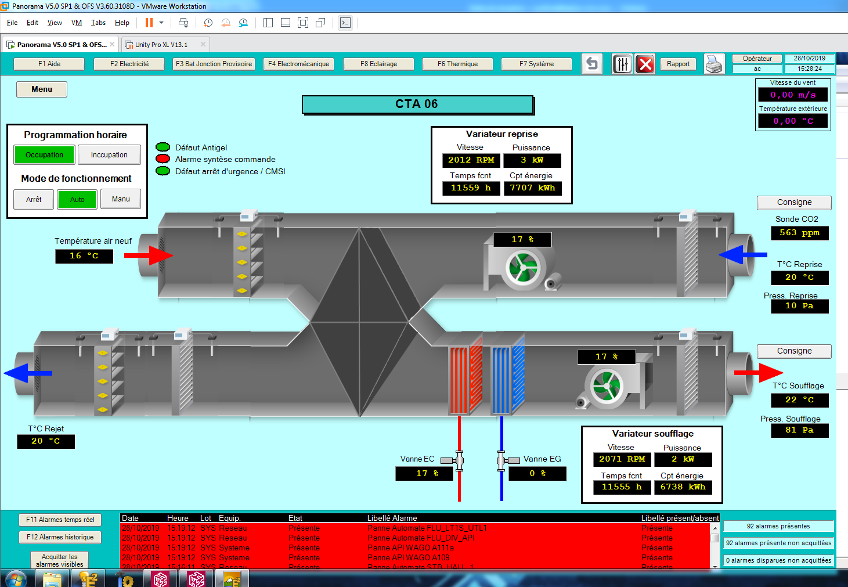Click the red X close icon
The width and height of the screenshot is (848, 587).
pyautogui.click(x=645, y=64)
